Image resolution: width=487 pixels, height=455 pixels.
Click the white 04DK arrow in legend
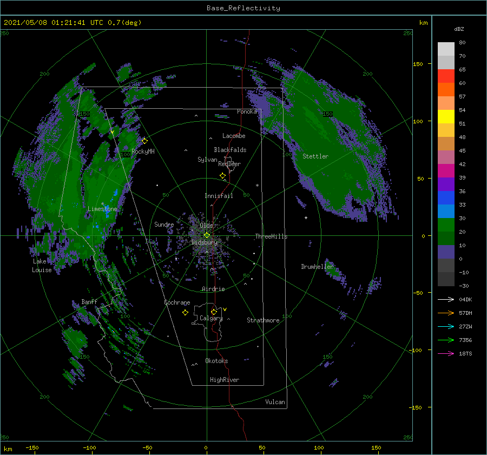click(446, 299)
